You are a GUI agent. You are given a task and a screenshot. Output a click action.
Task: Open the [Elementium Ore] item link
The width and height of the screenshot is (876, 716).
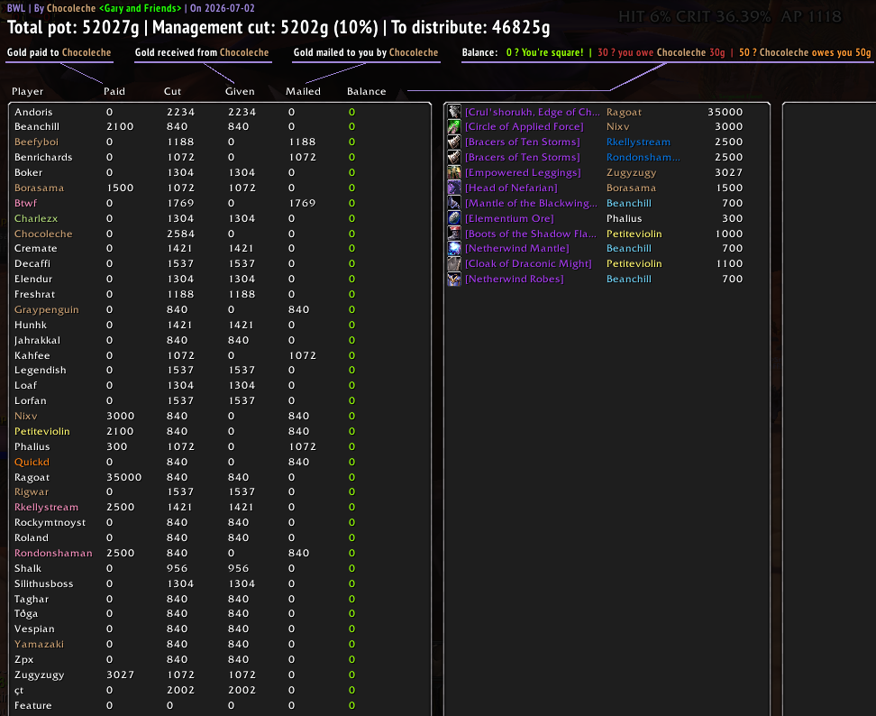[509, 218]
